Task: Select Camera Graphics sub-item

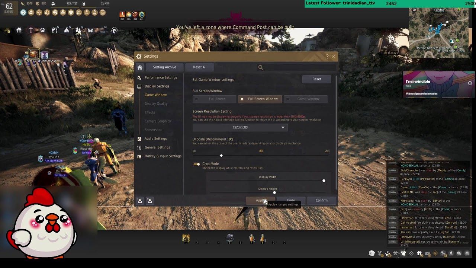Action: [158, 121]
